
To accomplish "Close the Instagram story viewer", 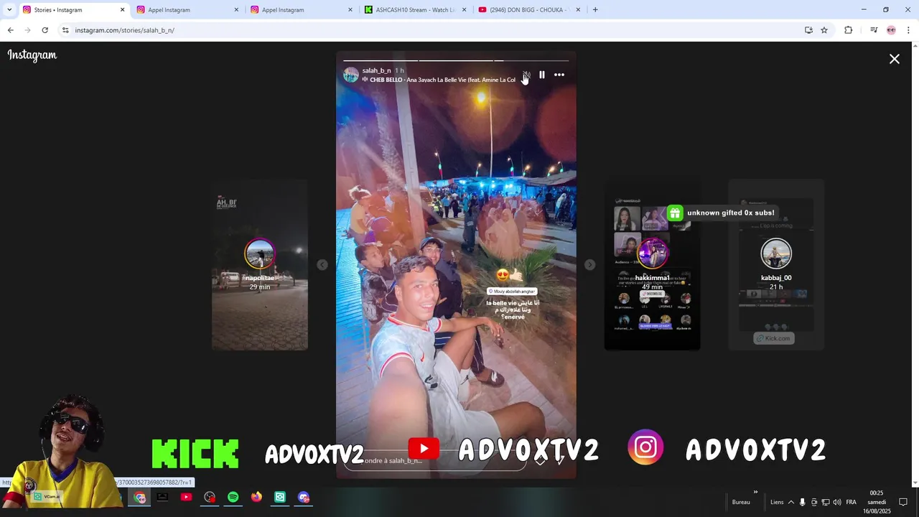I will [x=895, y=59].
